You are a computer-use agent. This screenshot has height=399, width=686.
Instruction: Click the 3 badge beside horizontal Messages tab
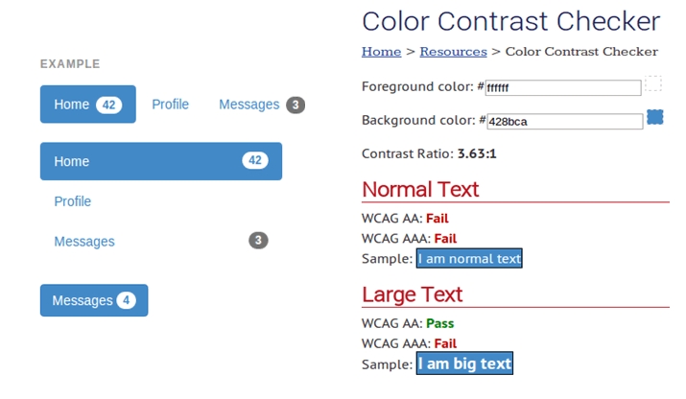tap(296, 105)
